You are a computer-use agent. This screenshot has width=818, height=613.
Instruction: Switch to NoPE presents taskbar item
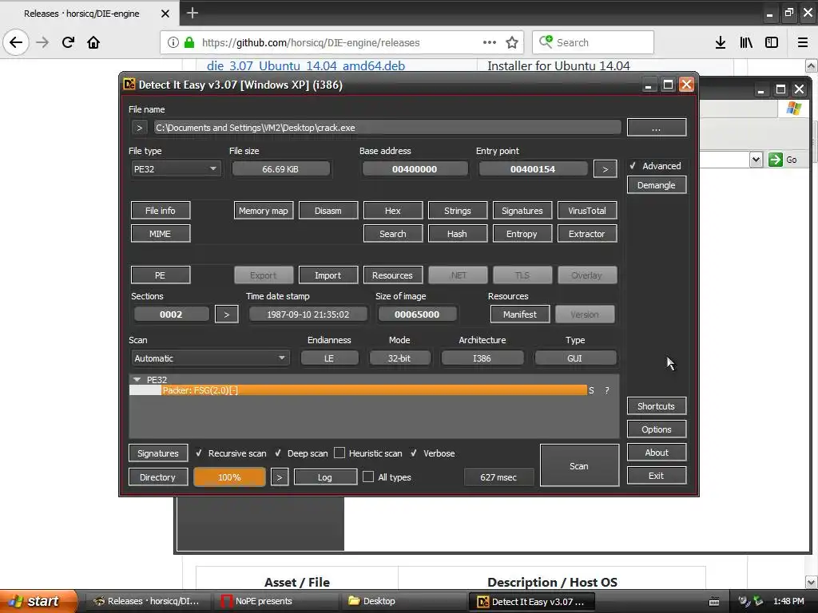(x=277, y=601)
